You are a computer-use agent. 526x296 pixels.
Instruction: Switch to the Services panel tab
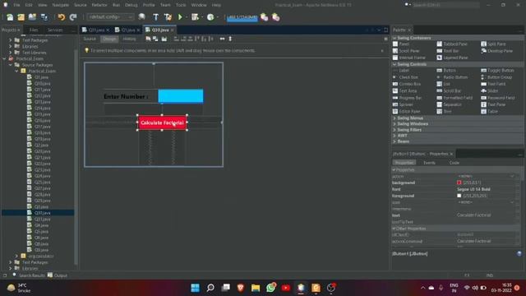click(55, 30)
